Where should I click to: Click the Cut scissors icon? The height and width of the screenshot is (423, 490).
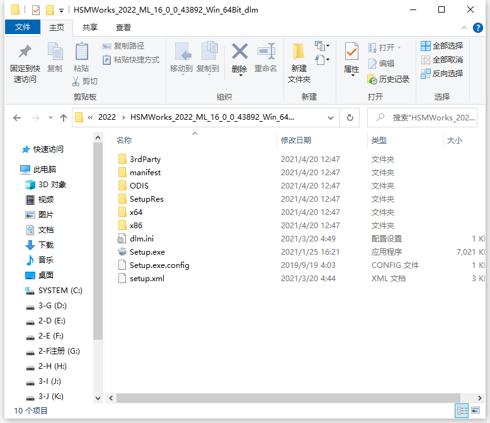(x=76, y=81)
